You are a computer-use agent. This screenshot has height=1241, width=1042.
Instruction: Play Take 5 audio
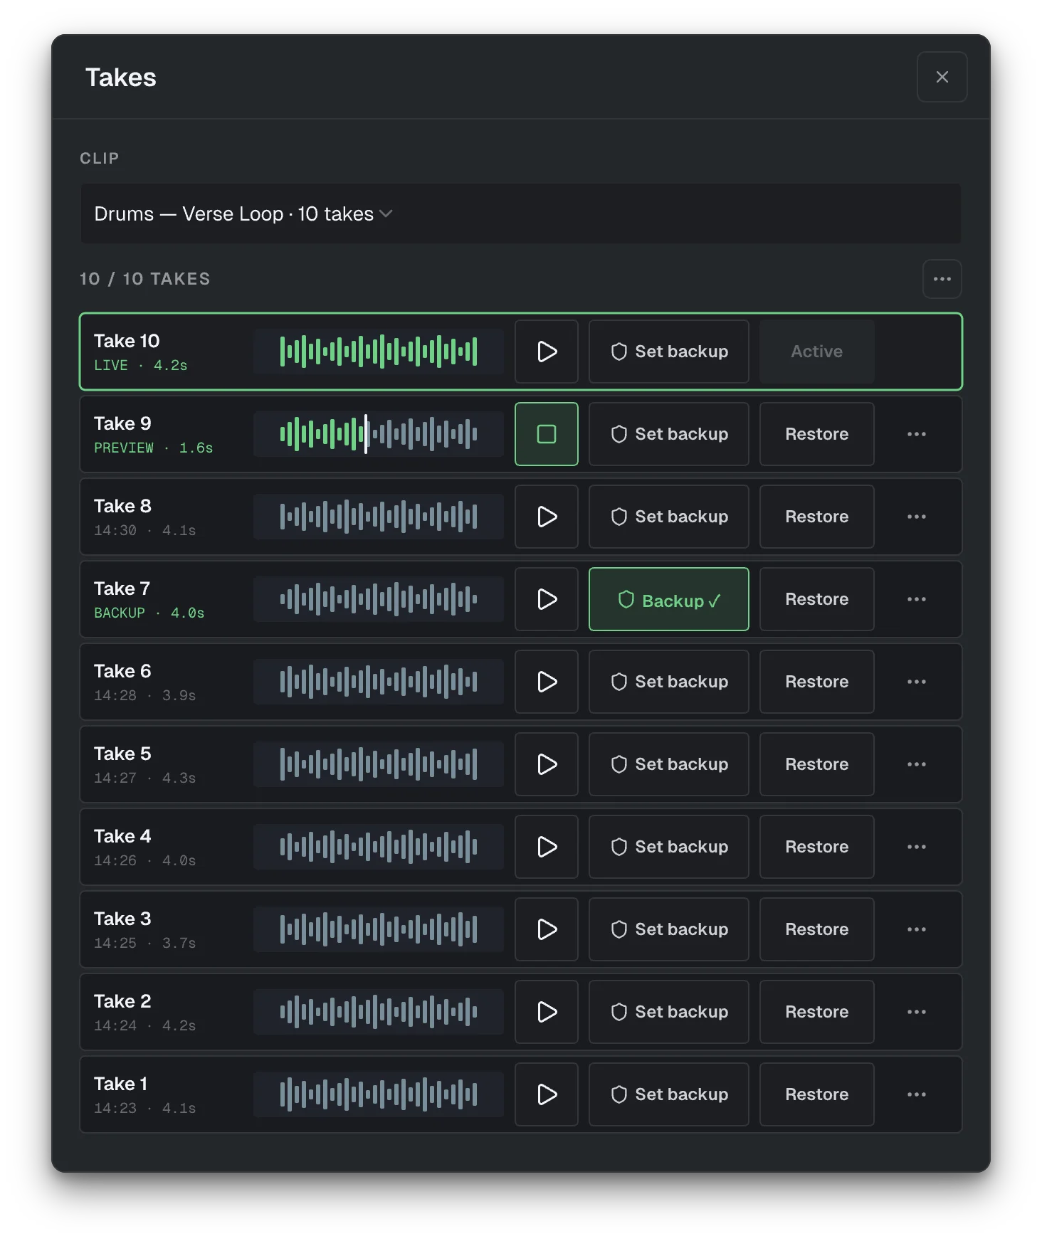(x=547, y=764)
